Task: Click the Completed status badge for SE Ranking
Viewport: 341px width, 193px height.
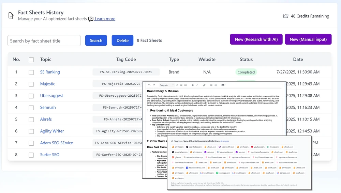Action: point(246,72)
